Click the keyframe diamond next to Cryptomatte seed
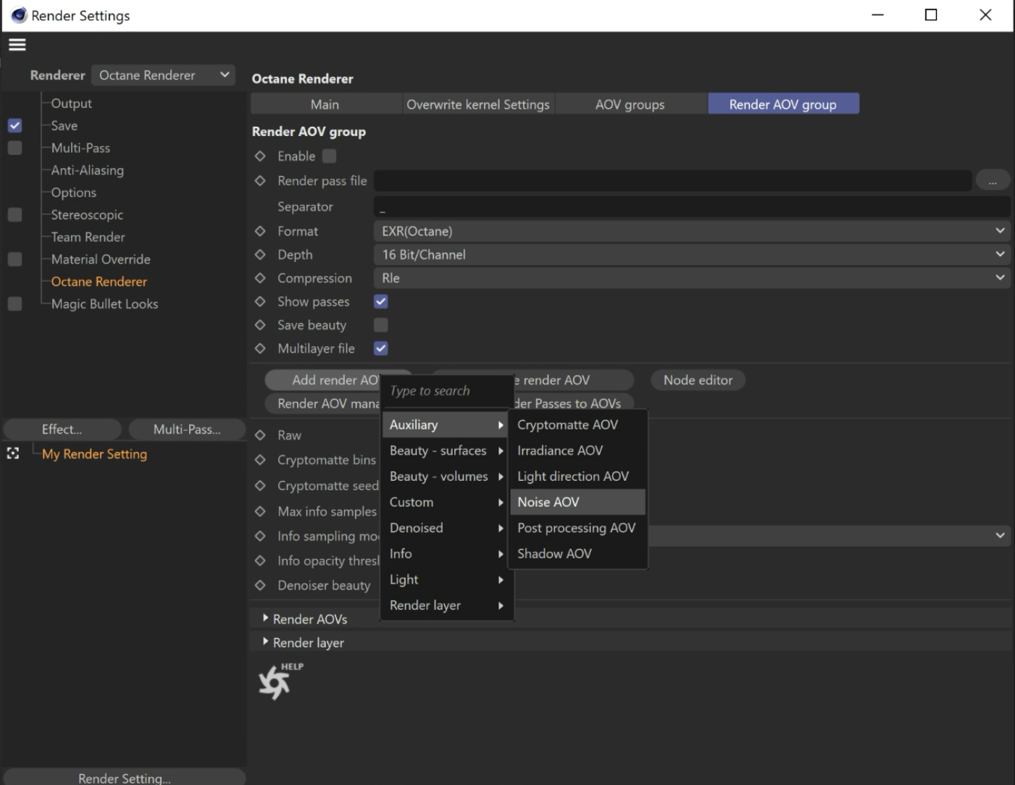 (x=260, y=486)
